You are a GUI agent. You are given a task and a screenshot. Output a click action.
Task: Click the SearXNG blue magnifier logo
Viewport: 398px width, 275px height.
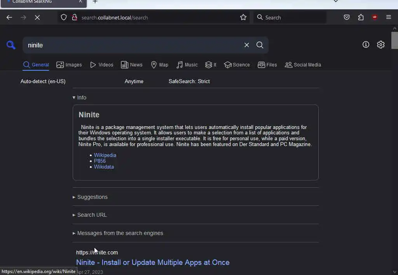pos(11,45)
